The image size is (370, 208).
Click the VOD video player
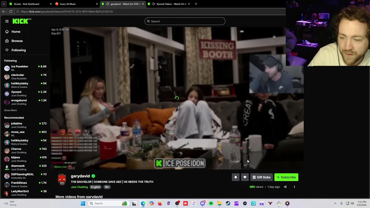pos(177,98)
